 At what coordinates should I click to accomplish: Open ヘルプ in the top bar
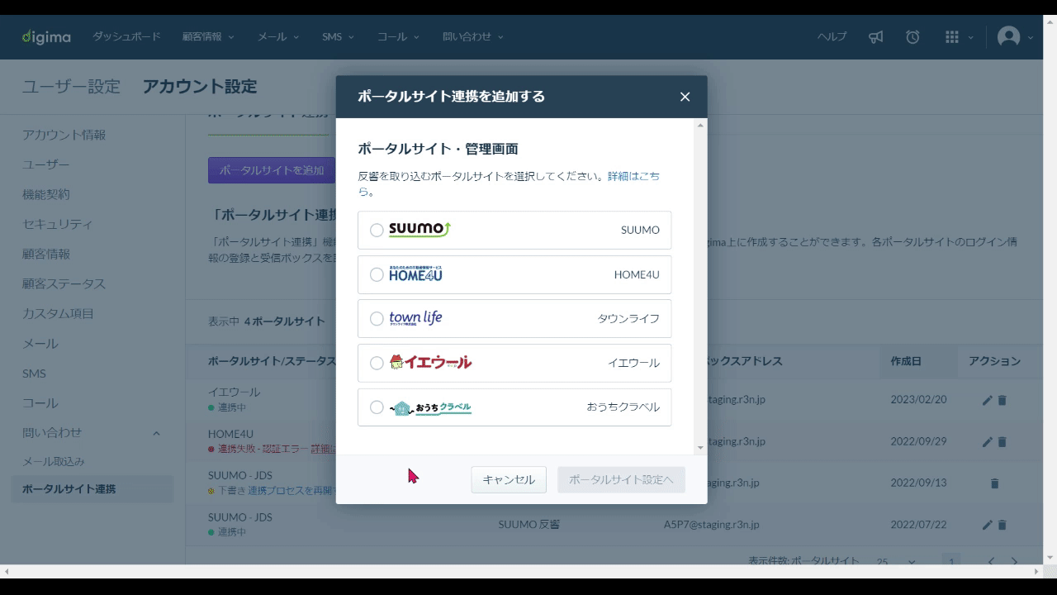[x=832, y=36]
